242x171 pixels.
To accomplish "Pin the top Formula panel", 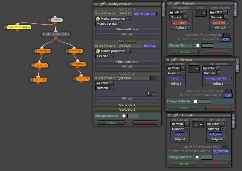I will [176, 3].
